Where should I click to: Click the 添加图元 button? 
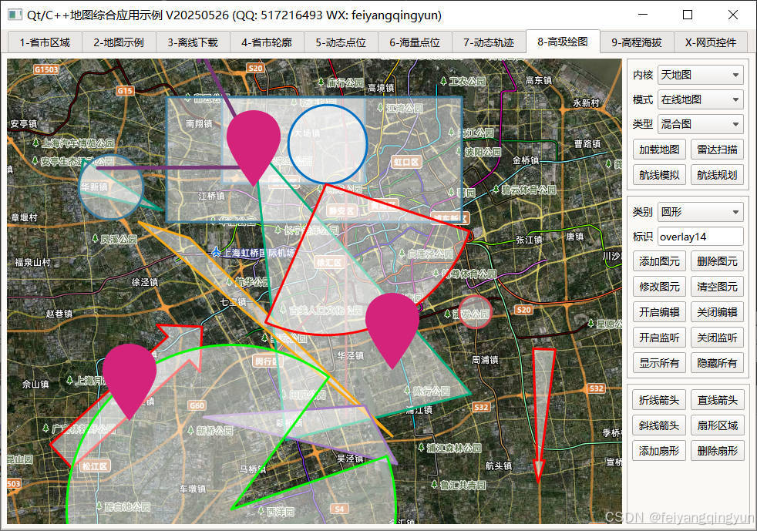point(659,261)
